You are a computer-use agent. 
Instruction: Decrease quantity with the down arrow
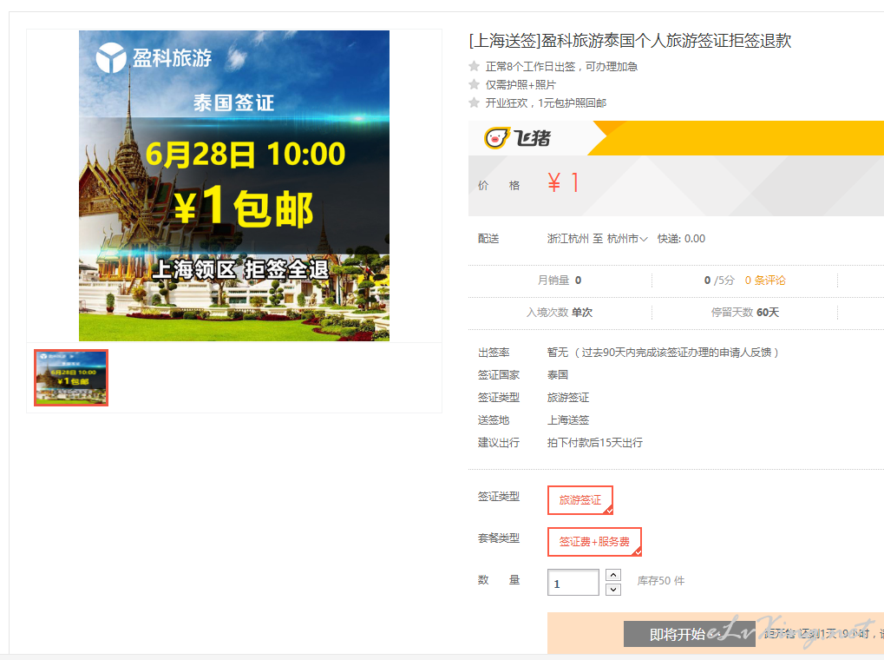click(x=613, y=590)
